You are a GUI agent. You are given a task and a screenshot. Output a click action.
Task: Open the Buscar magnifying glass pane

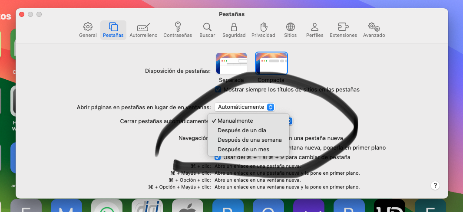207,30
